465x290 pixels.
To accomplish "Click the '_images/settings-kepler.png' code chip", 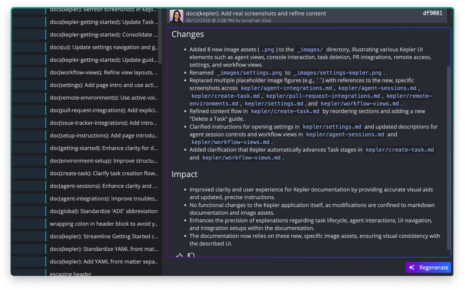I will tap(337, 73).
